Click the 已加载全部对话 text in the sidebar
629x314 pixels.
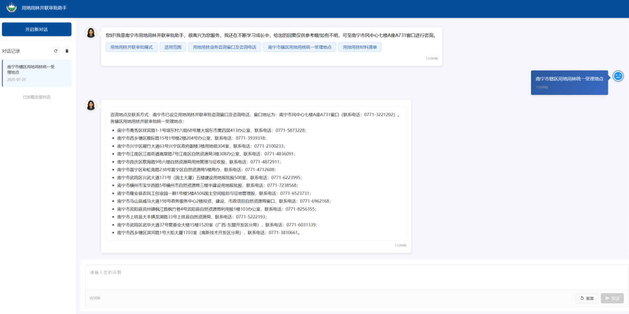[36, 97]
